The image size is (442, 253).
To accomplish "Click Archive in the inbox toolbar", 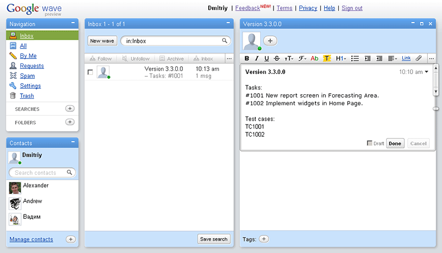I will click(171, 58).
